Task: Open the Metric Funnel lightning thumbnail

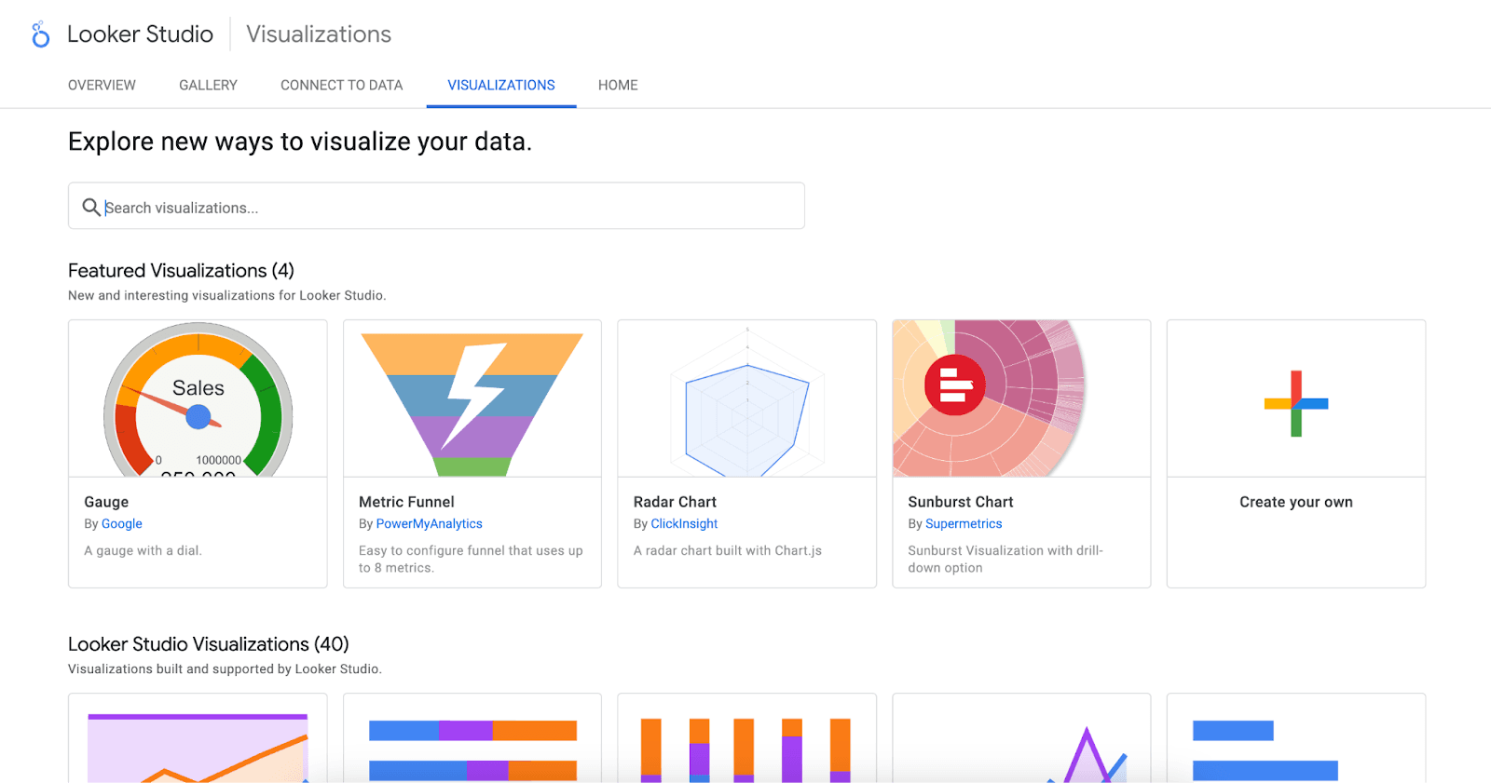Action: click(472, 399)
